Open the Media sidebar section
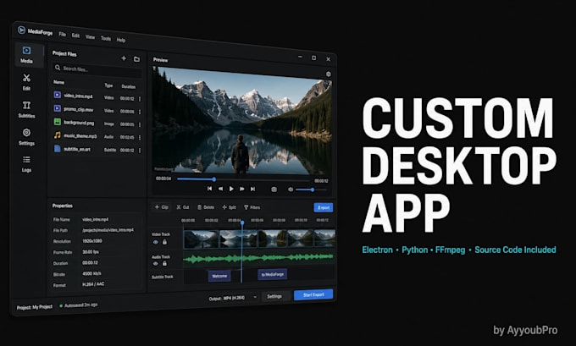576x346 pixels. 26,55
